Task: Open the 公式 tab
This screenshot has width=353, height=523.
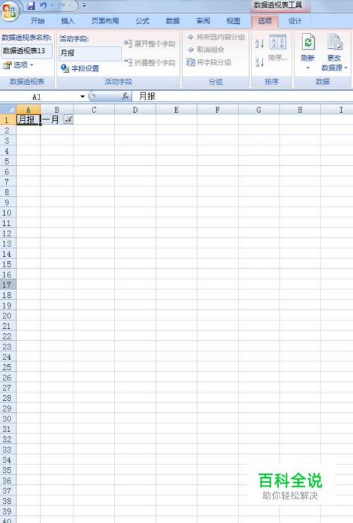Action: tap(143, 21)
